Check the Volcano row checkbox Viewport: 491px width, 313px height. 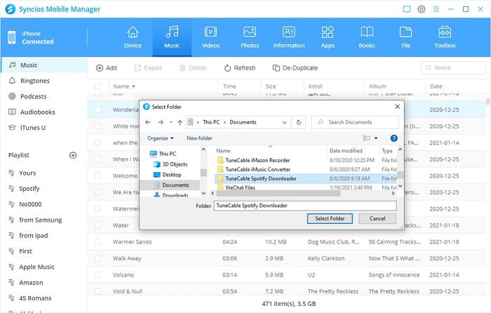coord(98,275)
